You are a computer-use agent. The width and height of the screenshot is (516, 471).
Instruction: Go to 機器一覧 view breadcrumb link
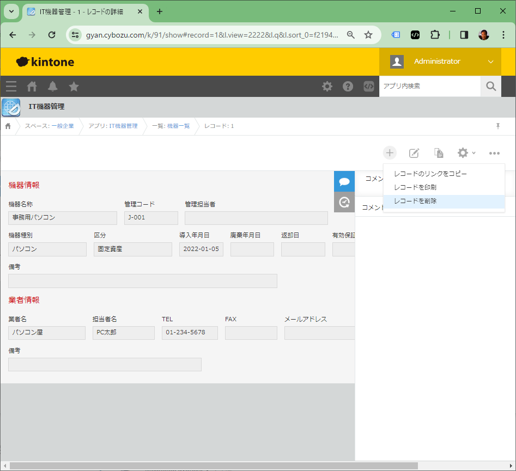[178, 126]
